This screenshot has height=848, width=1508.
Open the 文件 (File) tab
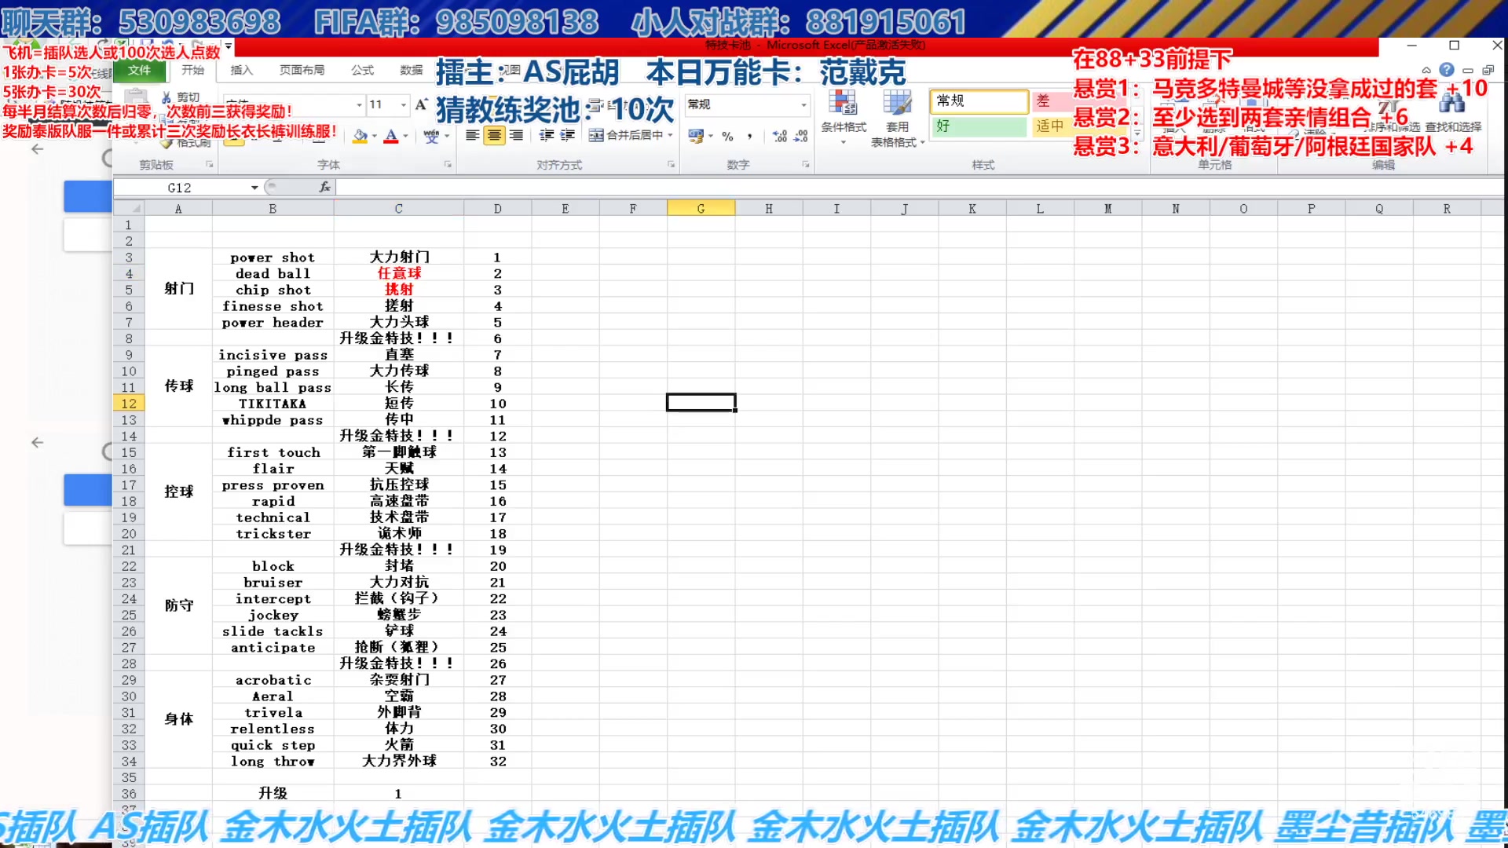pos(140,71)
